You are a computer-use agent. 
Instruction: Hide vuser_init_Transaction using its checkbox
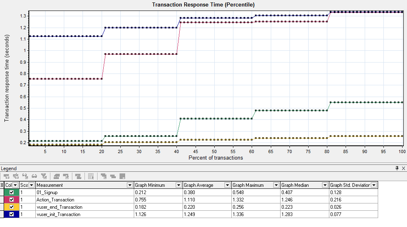[11, 214]
